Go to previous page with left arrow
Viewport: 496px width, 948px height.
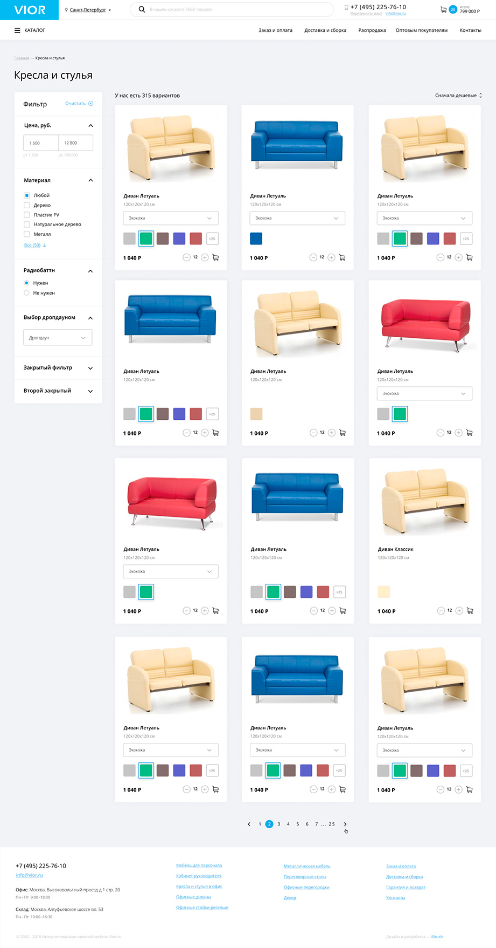point(249,824)
